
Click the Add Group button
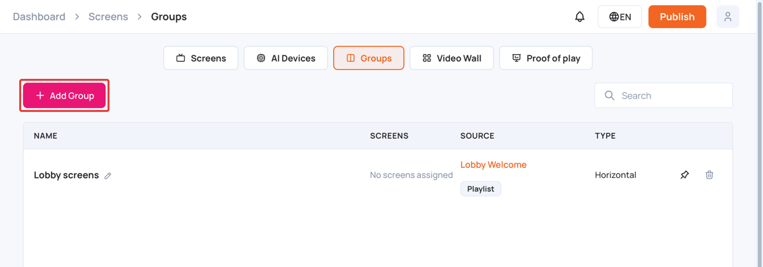(x=64, y=95)
